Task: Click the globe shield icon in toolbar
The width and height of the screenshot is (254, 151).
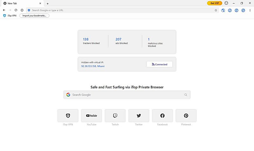Action: click(x=223, y=10)
